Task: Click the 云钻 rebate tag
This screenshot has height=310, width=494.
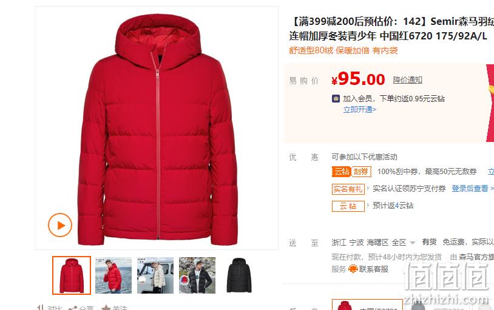Action: 348,206
